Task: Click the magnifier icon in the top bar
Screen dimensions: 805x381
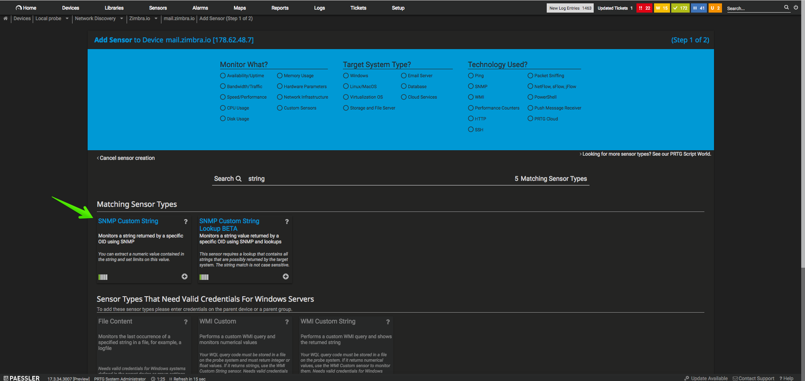Action: point(787,8)
